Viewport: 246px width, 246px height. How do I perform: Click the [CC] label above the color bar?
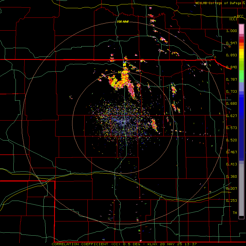pyautogui.click(x=233, y=19)
